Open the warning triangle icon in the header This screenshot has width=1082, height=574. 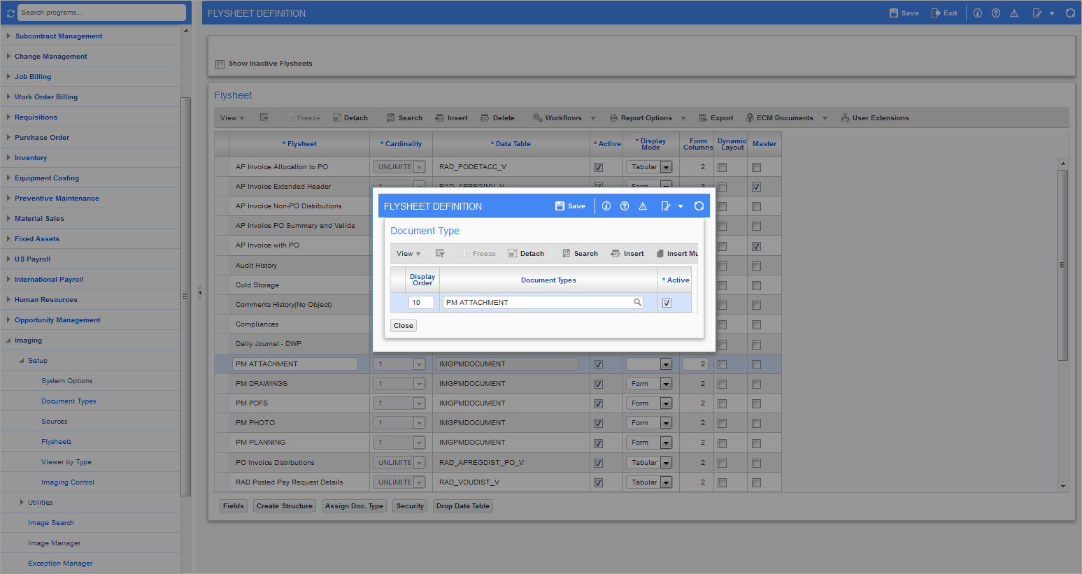[x=1014, y=12]
